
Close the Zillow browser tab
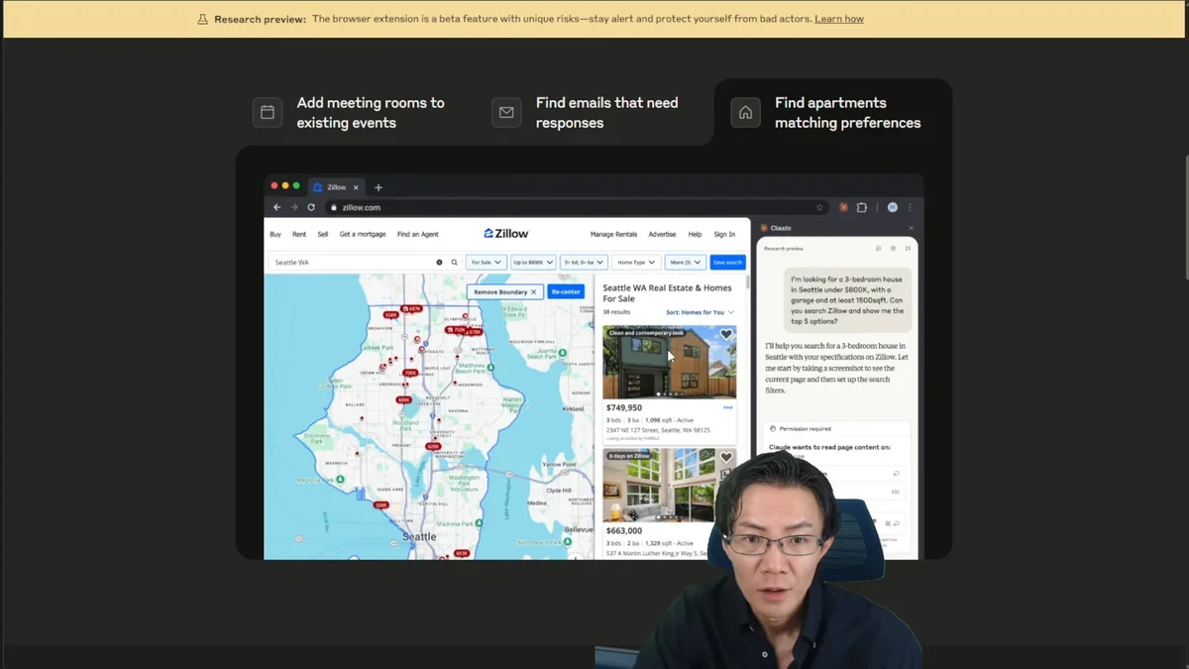click(356, 187)
